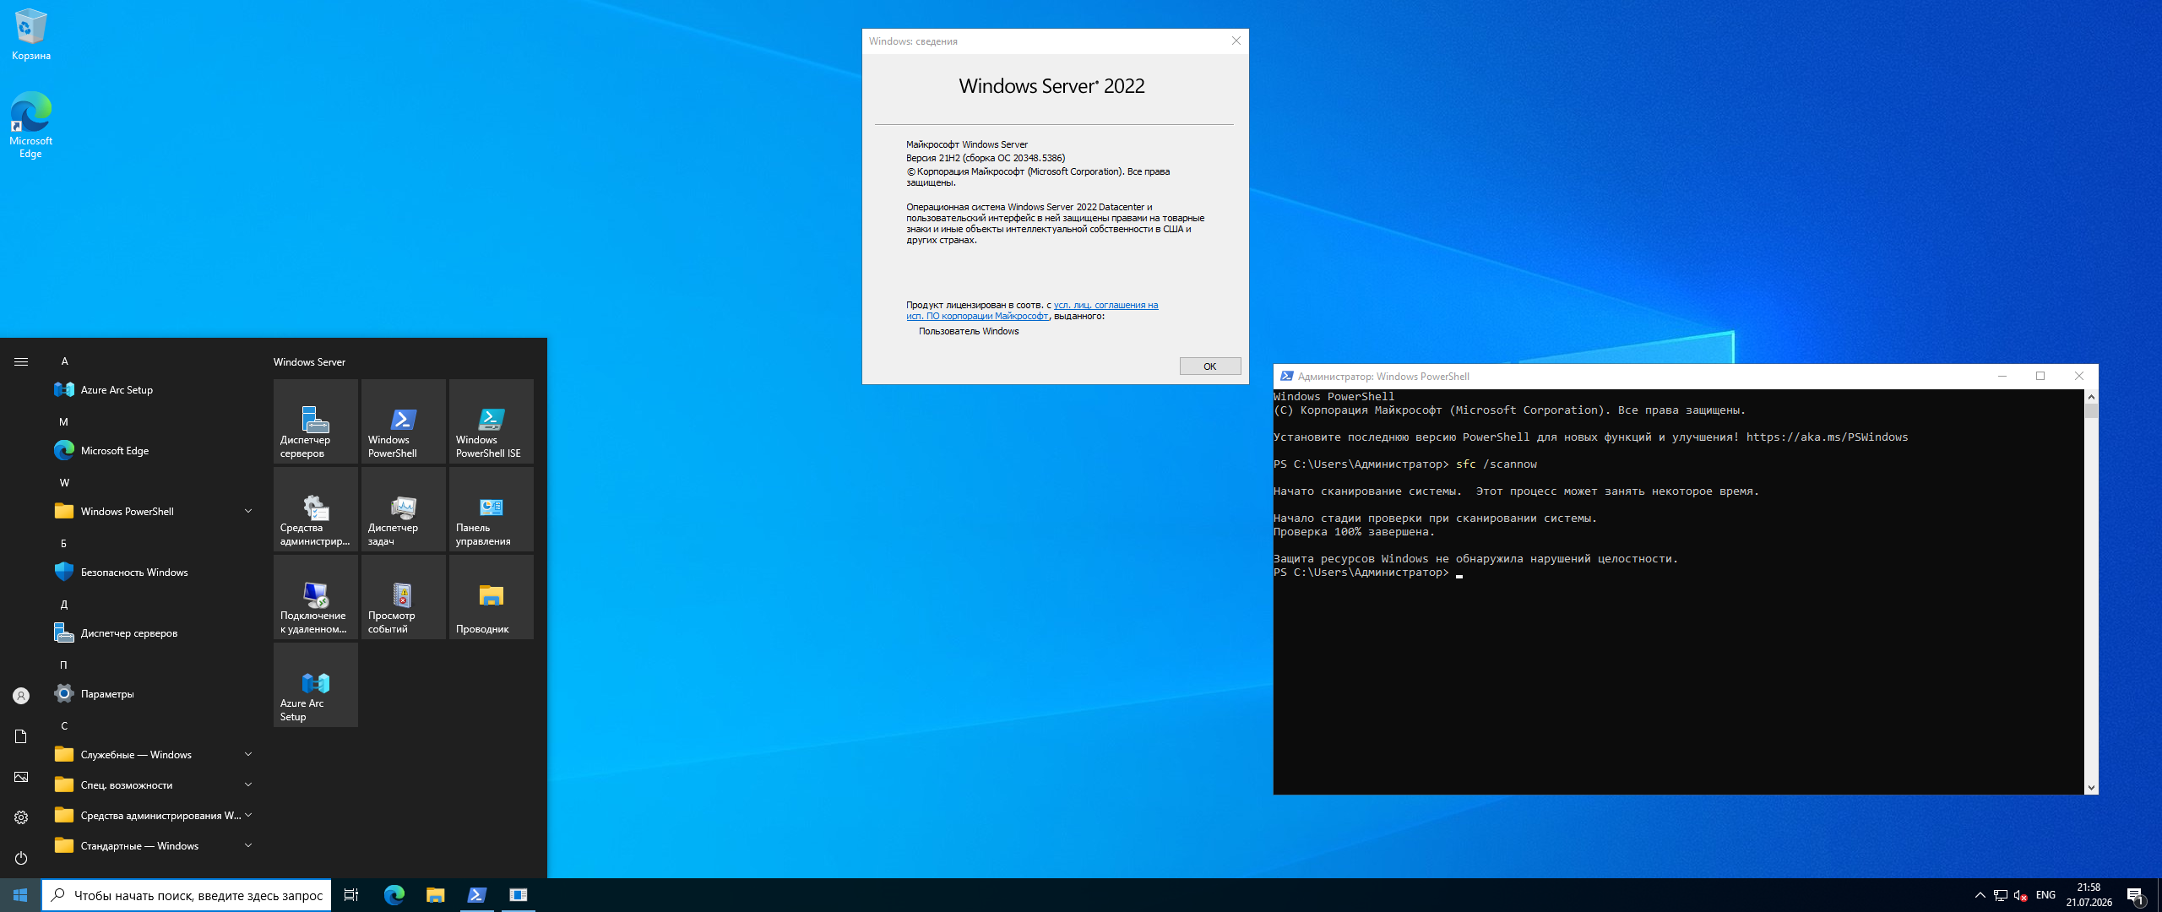Open Microsoft Edge desktop shortcut
Image resolution: width=2162 pixels, height=912 pixels.
tap(30, 125)
